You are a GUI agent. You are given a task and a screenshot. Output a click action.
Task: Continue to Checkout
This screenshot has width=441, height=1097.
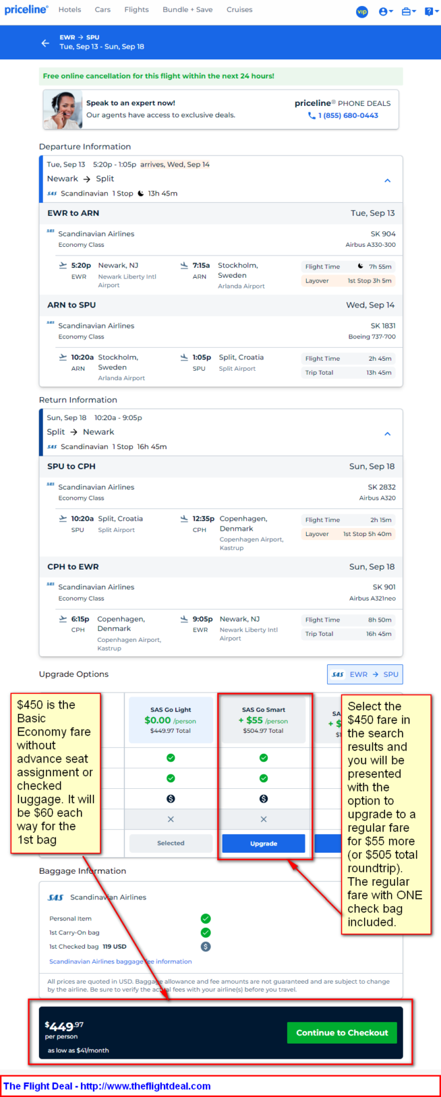(342, 1032)
